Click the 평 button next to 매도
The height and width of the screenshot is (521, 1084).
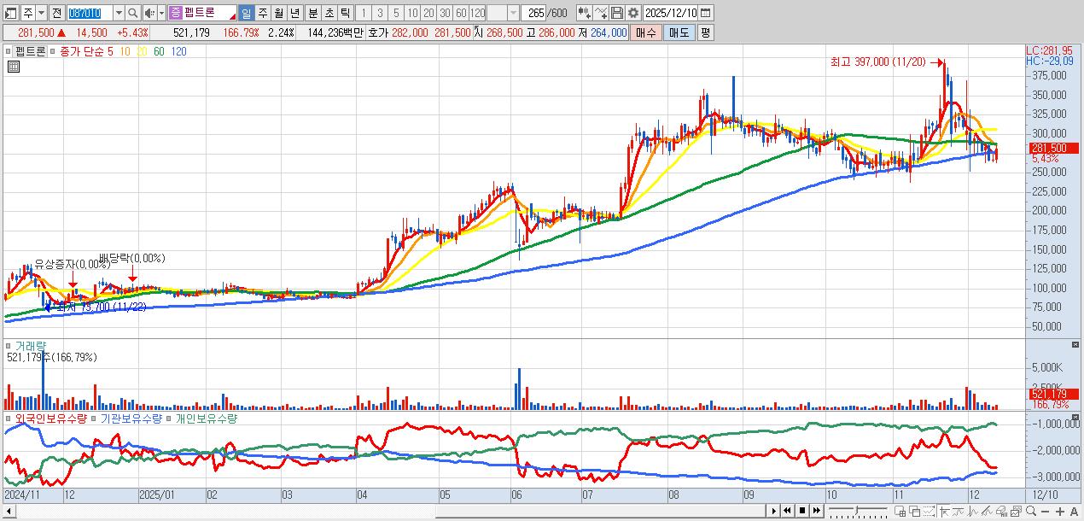pos(705,32)
